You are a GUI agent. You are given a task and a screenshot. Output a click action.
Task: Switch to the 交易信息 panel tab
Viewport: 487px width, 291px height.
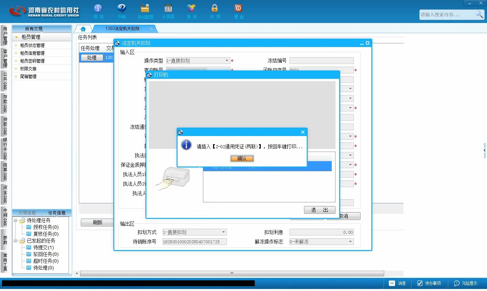click(x=27, y=213)
